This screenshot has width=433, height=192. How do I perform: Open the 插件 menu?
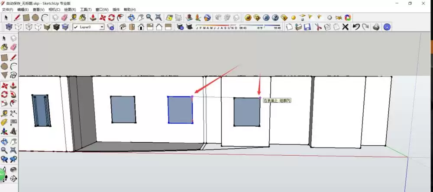(x=116, y=10)
